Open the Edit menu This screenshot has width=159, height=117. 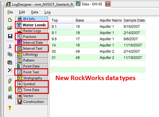point(22,12)
